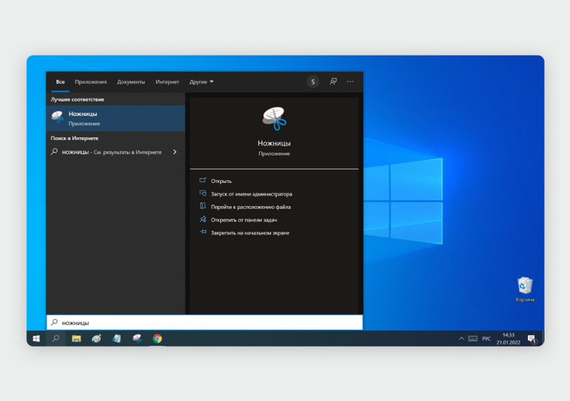570x401 pixels.
Task: Click the S user account avatar
Action: point(313,82)
